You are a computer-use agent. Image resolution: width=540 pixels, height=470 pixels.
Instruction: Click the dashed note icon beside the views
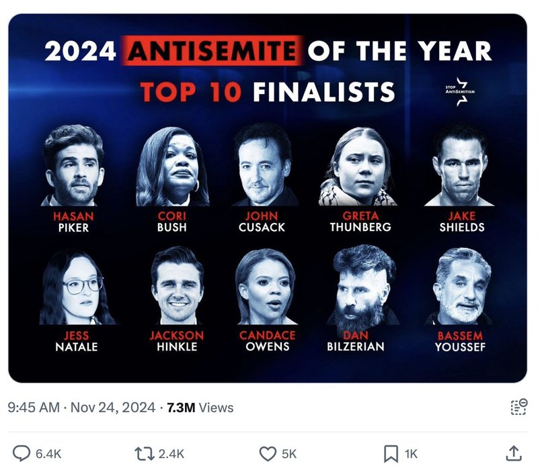(x=518, y=407)
